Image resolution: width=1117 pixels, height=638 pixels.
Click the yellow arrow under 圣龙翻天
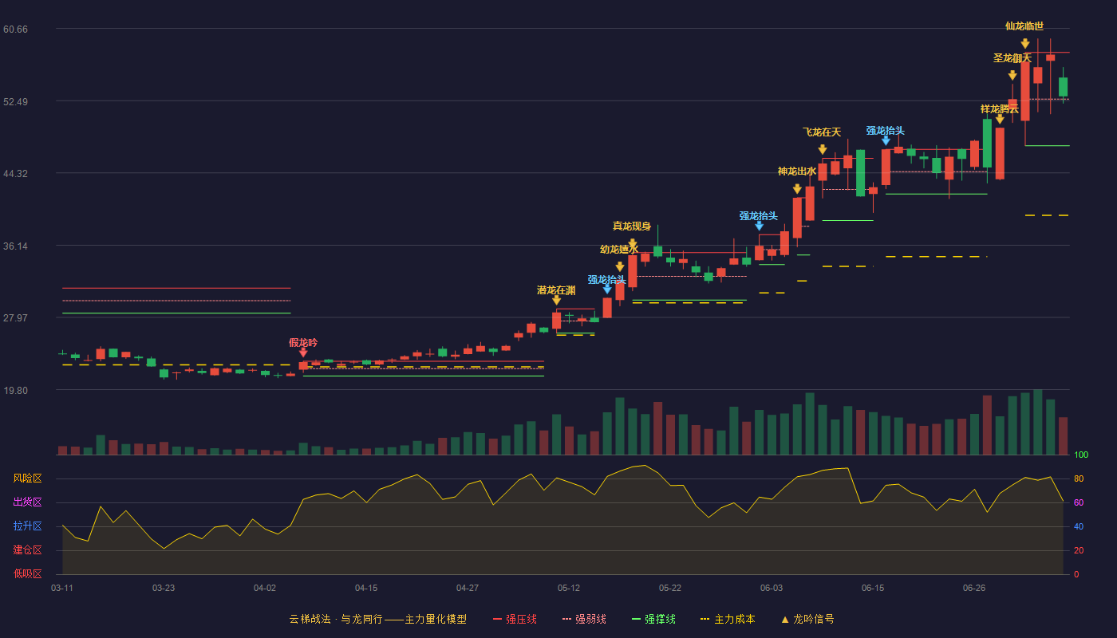[x=1012, y=75]
